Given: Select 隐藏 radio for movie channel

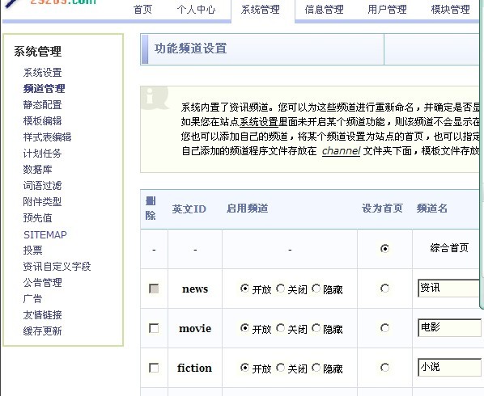Looking at the screenshot, I should [x=316, y=328].
